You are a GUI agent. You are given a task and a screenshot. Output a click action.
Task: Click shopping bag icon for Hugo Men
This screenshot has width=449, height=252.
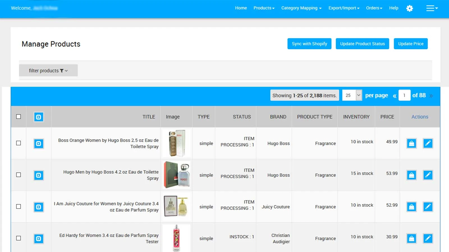point(411,175)
